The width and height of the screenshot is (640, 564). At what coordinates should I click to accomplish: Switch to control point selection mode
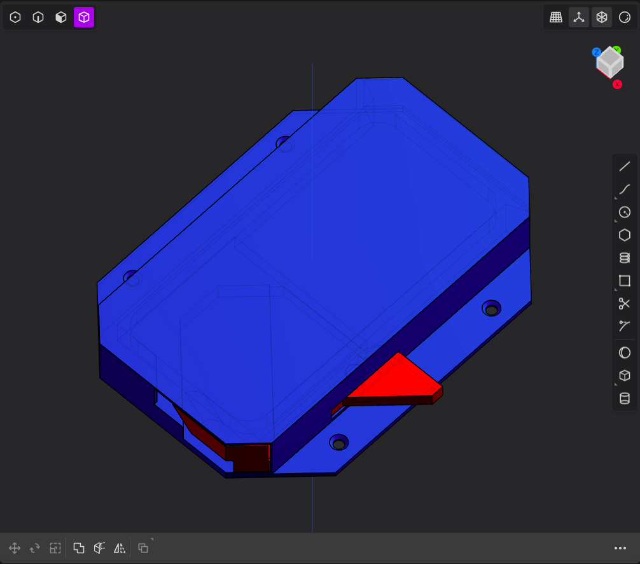click(x=15, y=18)
